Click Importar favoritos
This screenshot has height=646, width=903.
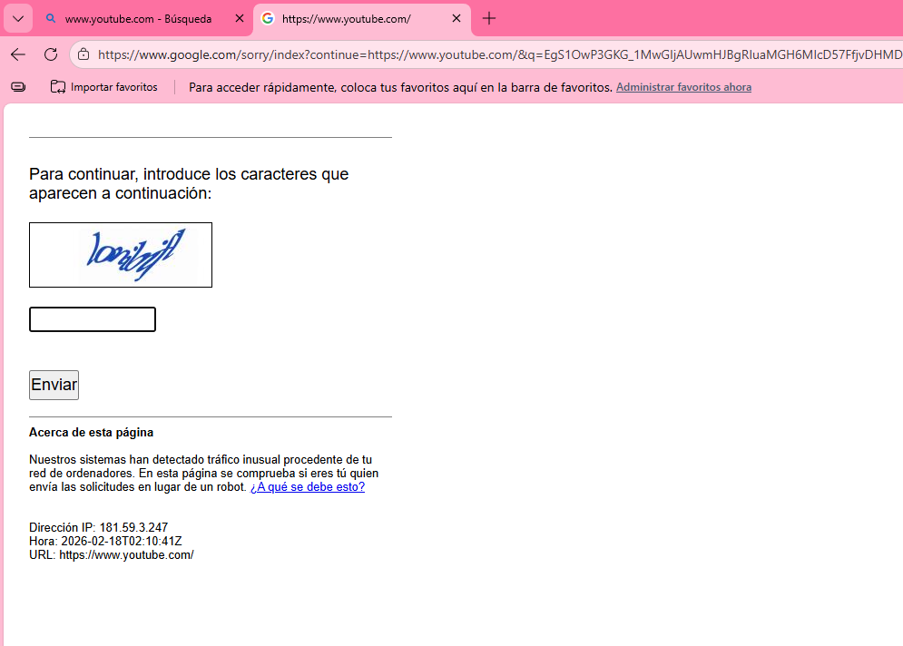coord(104,87)
